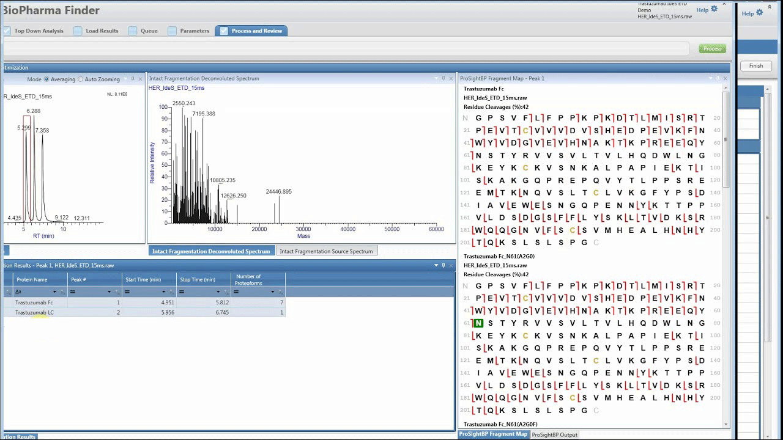Image resolution: width=783 pixels, height=440 pixels.
Task: Close the identification results panel
Action: pyautogui.click(x=451, y=265)
